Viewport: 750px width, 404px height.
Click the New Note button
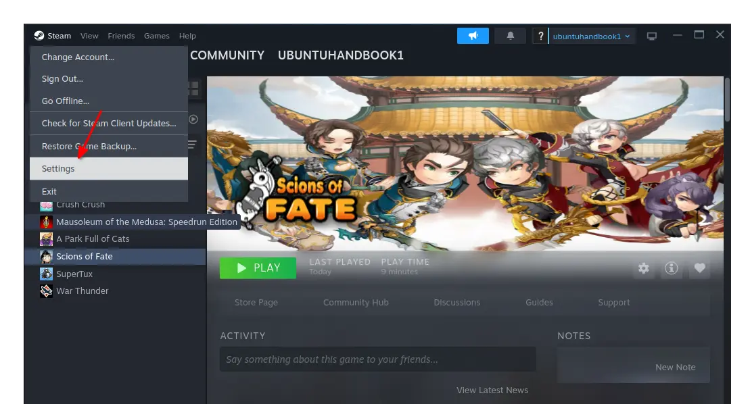tap(675, 368)
